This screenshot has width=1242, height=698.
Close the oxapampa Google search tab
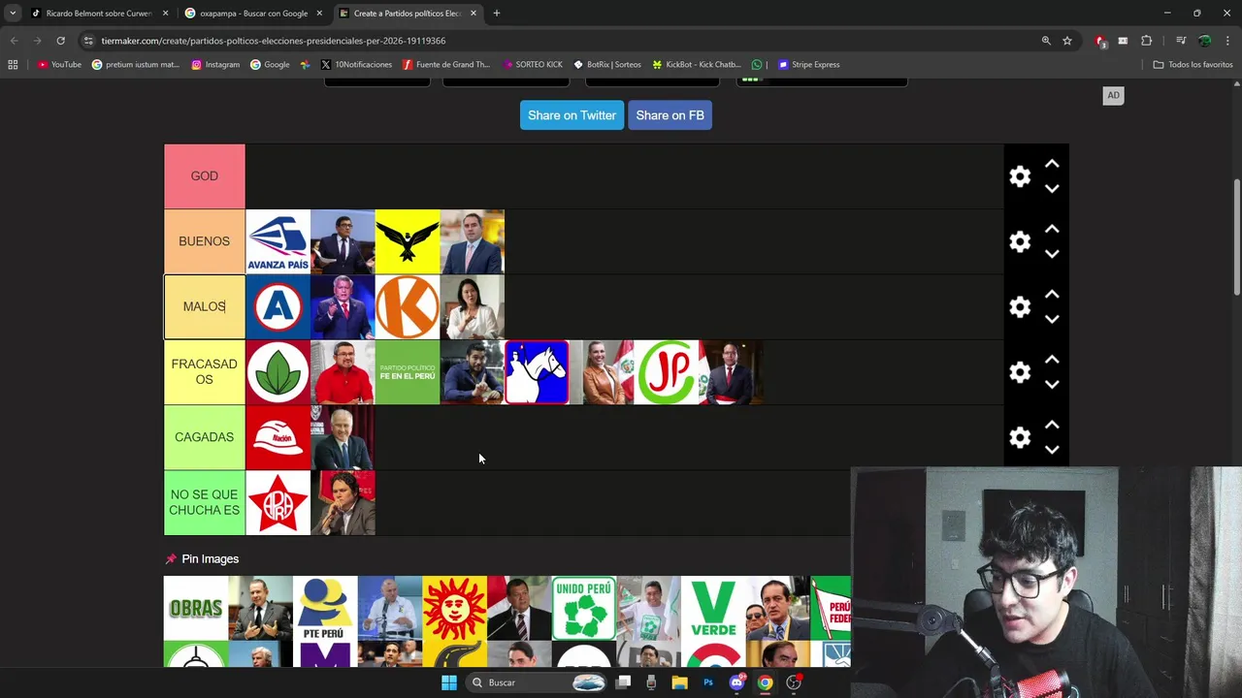click(x=319, y=14)
